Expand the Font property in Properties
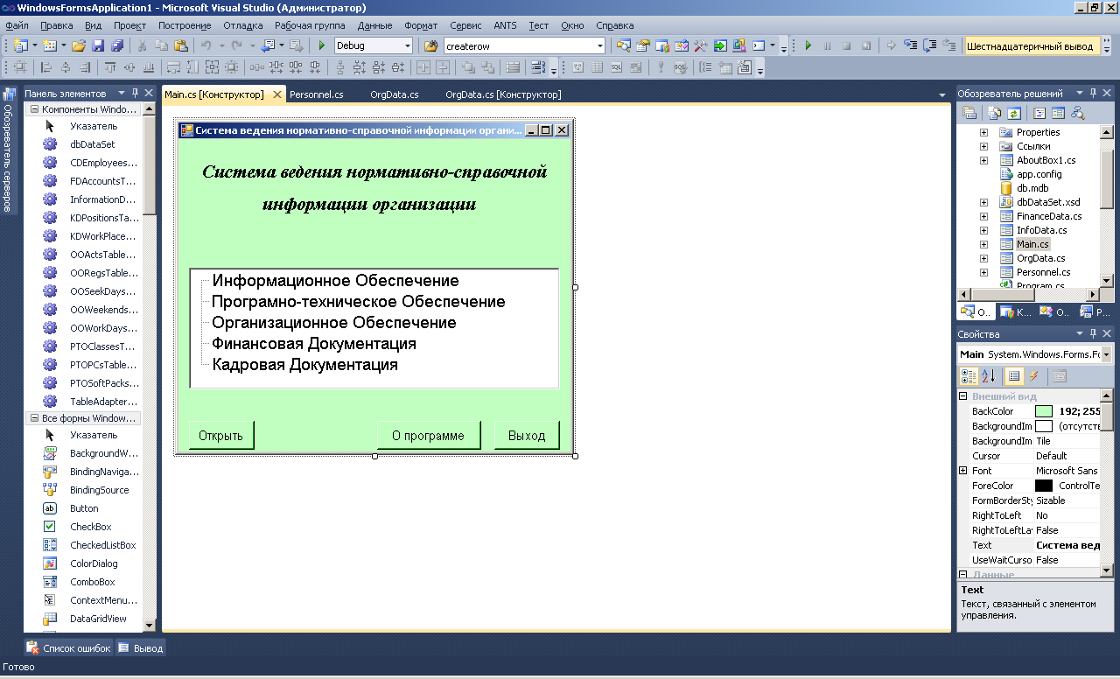Screen dimensions: 1120x679 [962, 471]
